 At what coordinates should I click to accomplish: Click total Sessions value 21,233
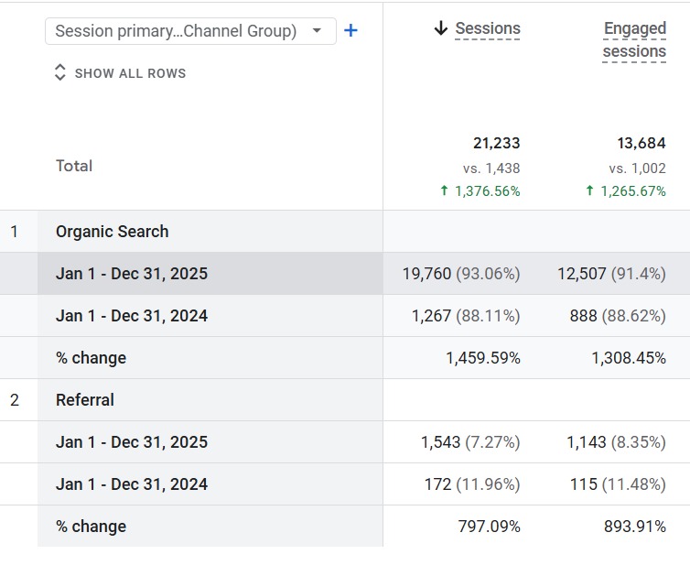(x=496, y=144)
